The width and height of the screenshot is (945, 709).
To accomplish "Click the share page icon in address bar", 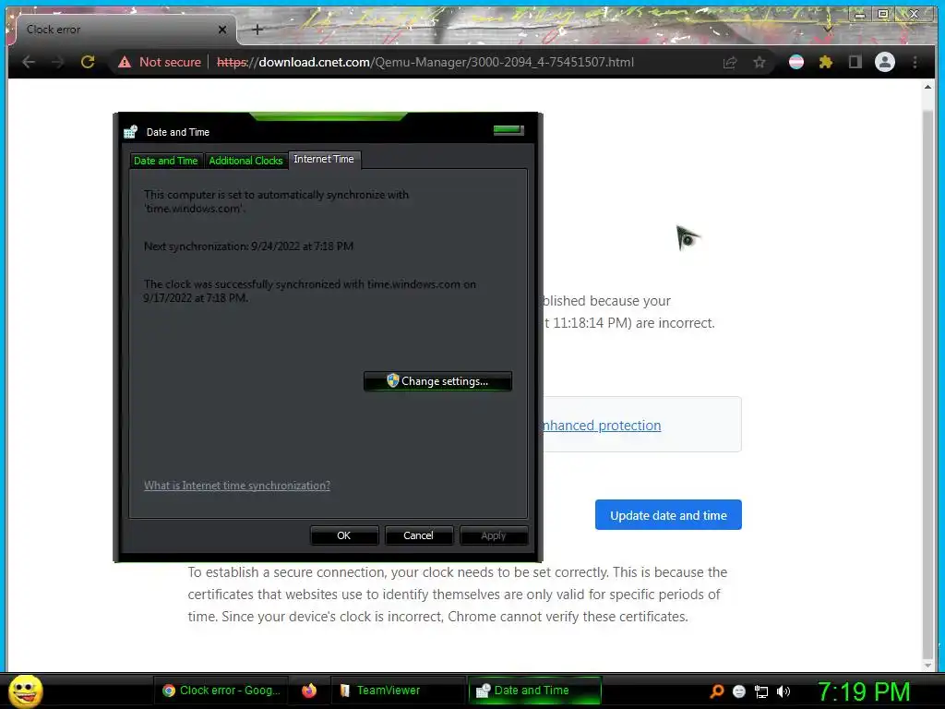I will click(730, 62).
